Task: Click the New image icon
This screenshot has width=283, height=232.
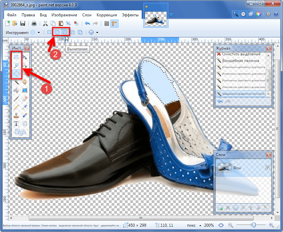Action: click(x=8, y=23)
